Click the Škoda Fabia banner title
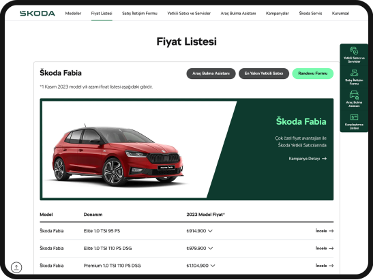The image size is (373, 280). (x=301, y=121)
